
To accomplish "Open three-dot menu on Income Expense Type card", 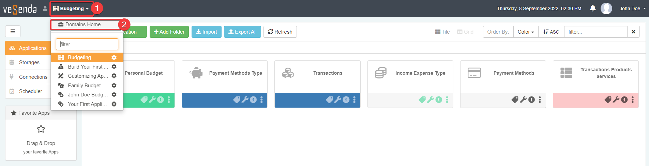I will [447, 99].
